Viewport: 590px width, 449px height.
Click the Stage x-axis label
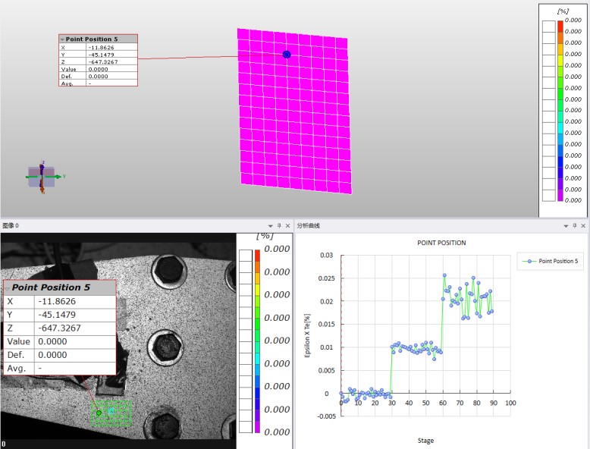tap(425, 441)
